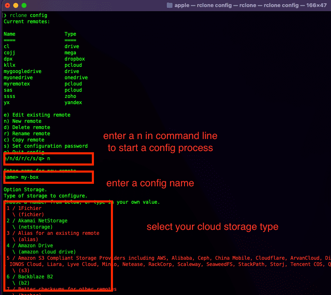Click remote name 'sas'
This screenshot has width=331, height=295.
click(x=8, y=90)
